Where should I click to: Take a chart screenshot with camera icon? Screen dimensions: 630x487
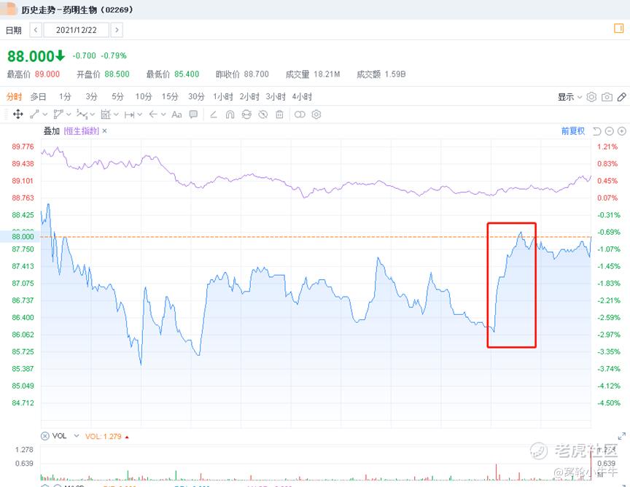tap(607, 97)
